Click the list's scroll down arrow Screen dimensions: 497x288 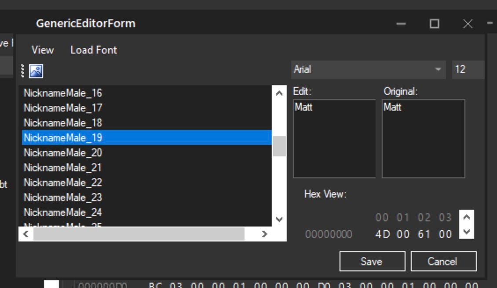pos(279,219)
